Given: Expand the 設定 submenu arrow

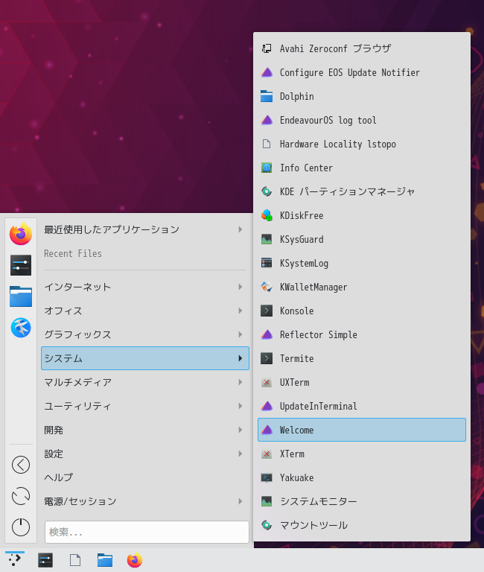Looking at the screenshot, I should [x=240, y=454].
